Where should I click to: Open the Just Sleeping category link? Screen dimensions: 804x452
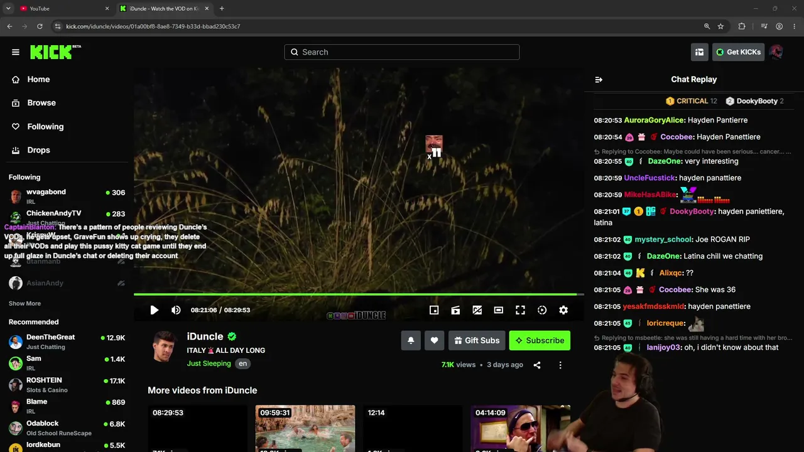(209, 363)
